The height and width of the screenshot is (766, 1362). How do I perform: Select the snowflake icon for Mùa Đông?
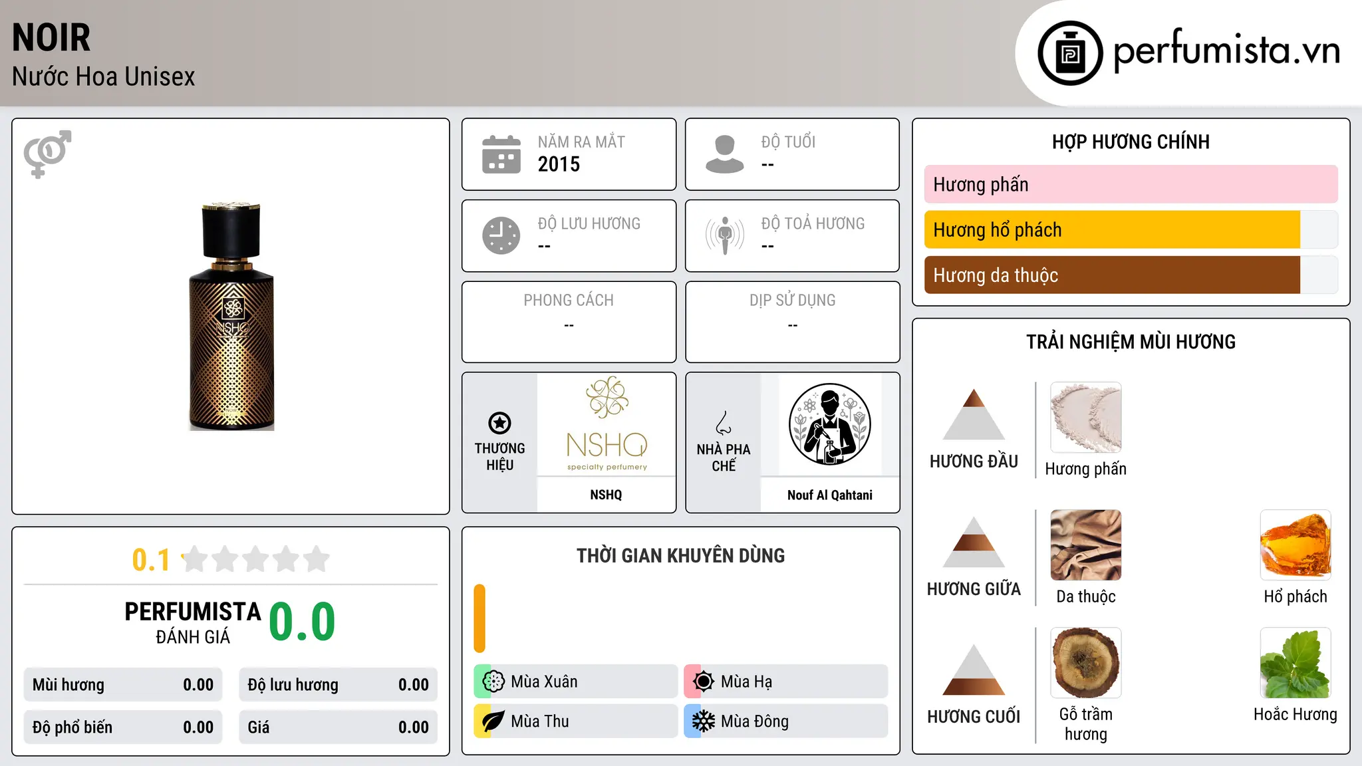(703, 721)
